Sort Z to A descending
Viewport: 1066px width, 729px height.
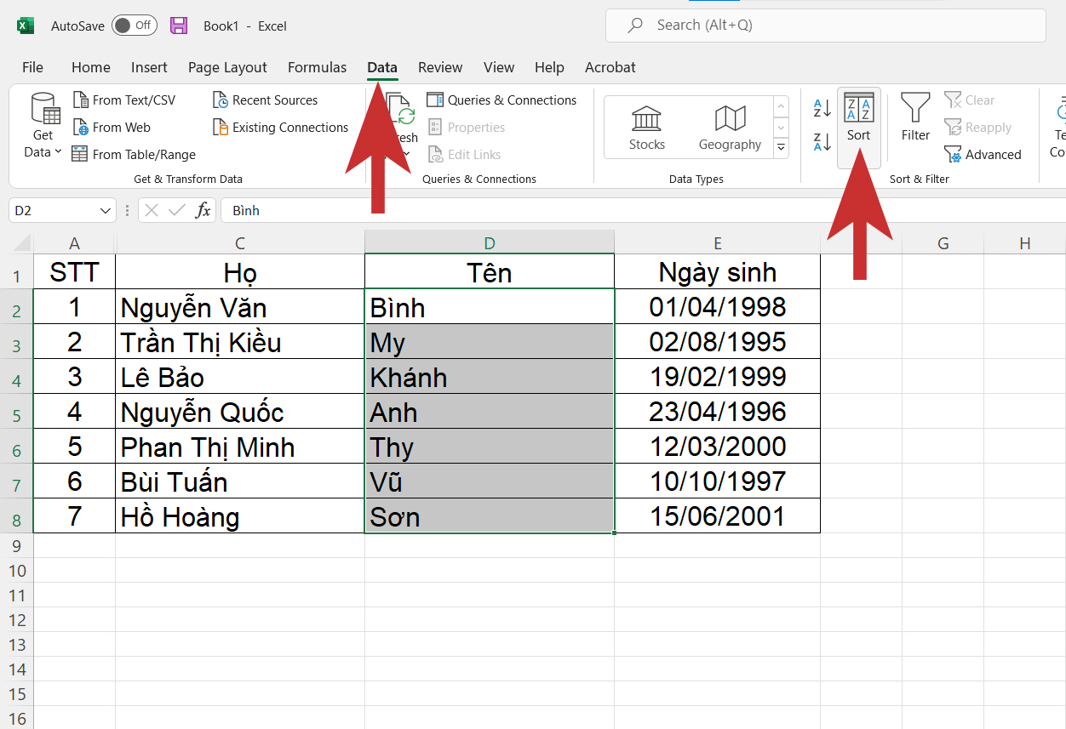click(822, 142)
